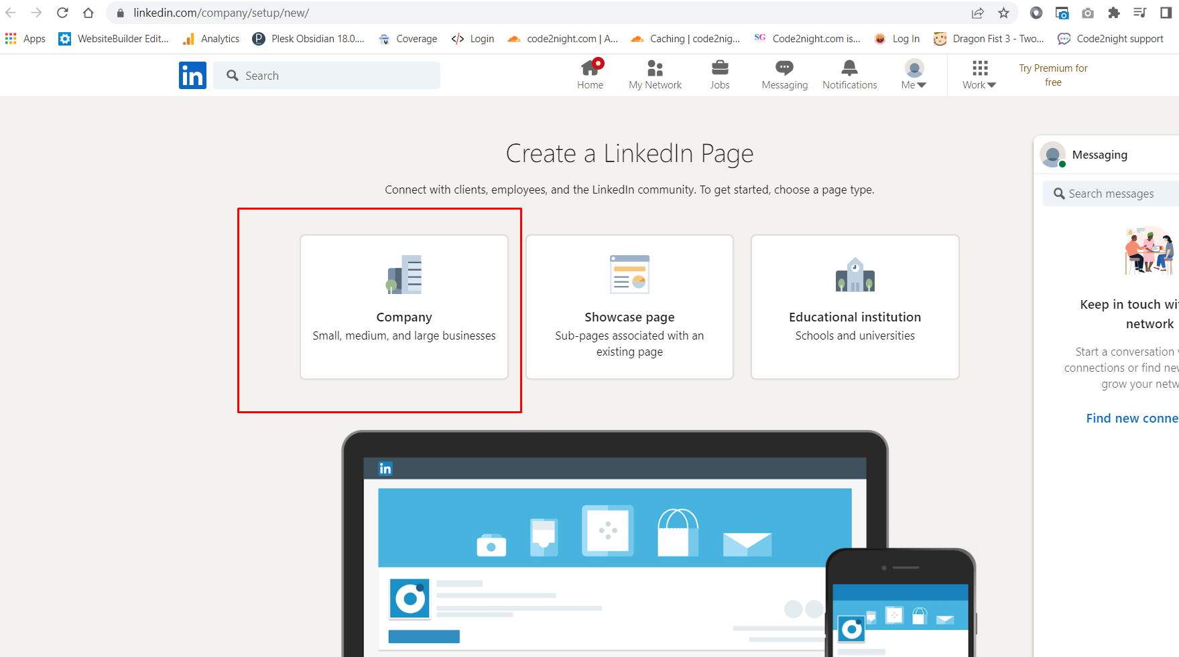Click the LinkedIn search field
The image size is (1179, 657).
point(326,76)
